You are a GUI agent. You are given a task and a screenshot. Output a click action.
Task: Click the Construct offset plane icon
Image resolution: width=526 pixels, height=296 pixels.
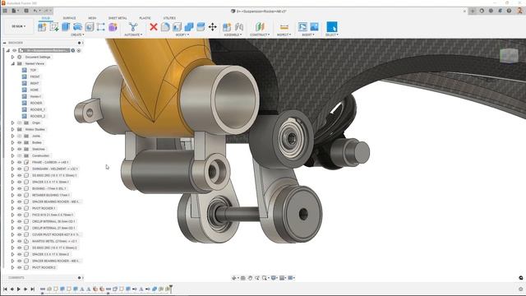coord(260,27)
